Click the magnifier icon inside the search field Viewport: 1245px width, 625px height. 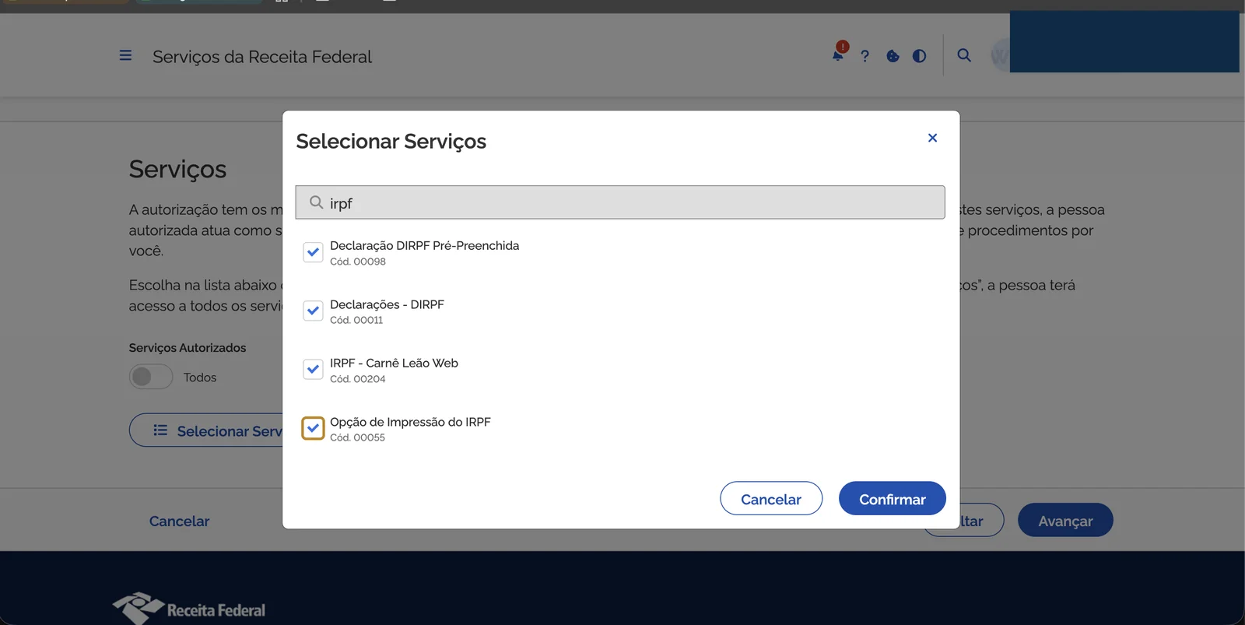tap(316, 202)
